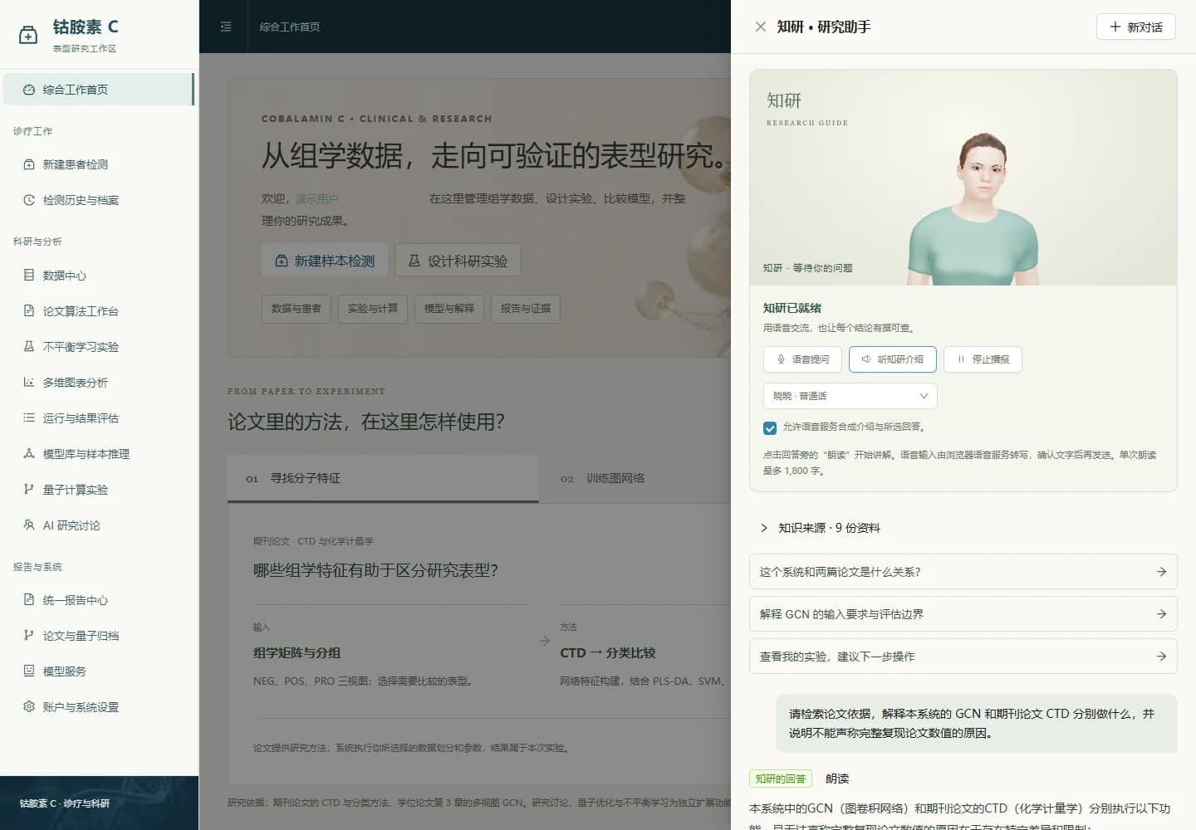The width and height of the screenshot is (1196, 830).
Task: Click the CTD → 分类比较 method heading
Action: (x=608, y=653)
